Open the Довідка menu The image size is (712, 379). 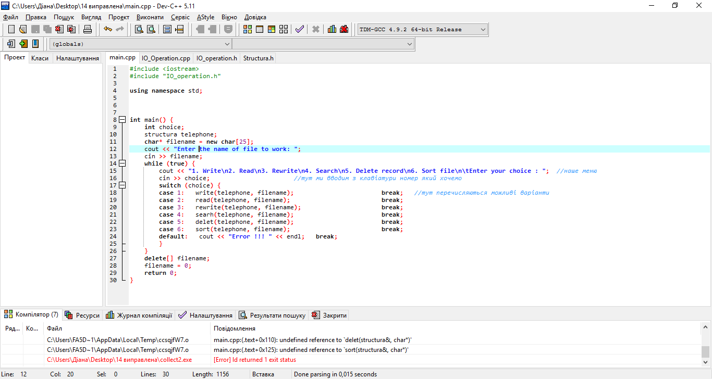pos(255,17)
